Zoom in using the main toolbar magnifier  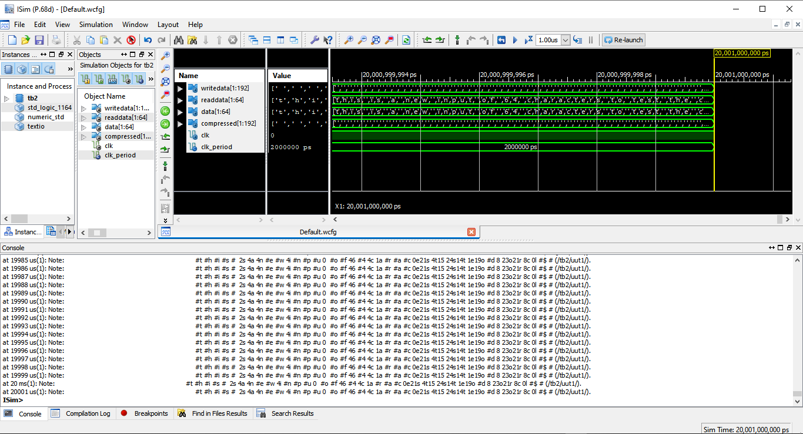[349, 40]
